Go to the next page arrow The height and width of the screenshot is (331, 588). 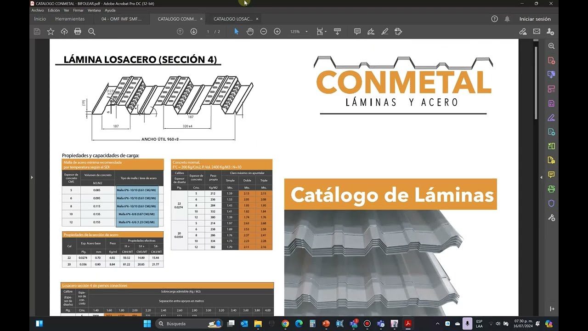[x=193, y=31]
